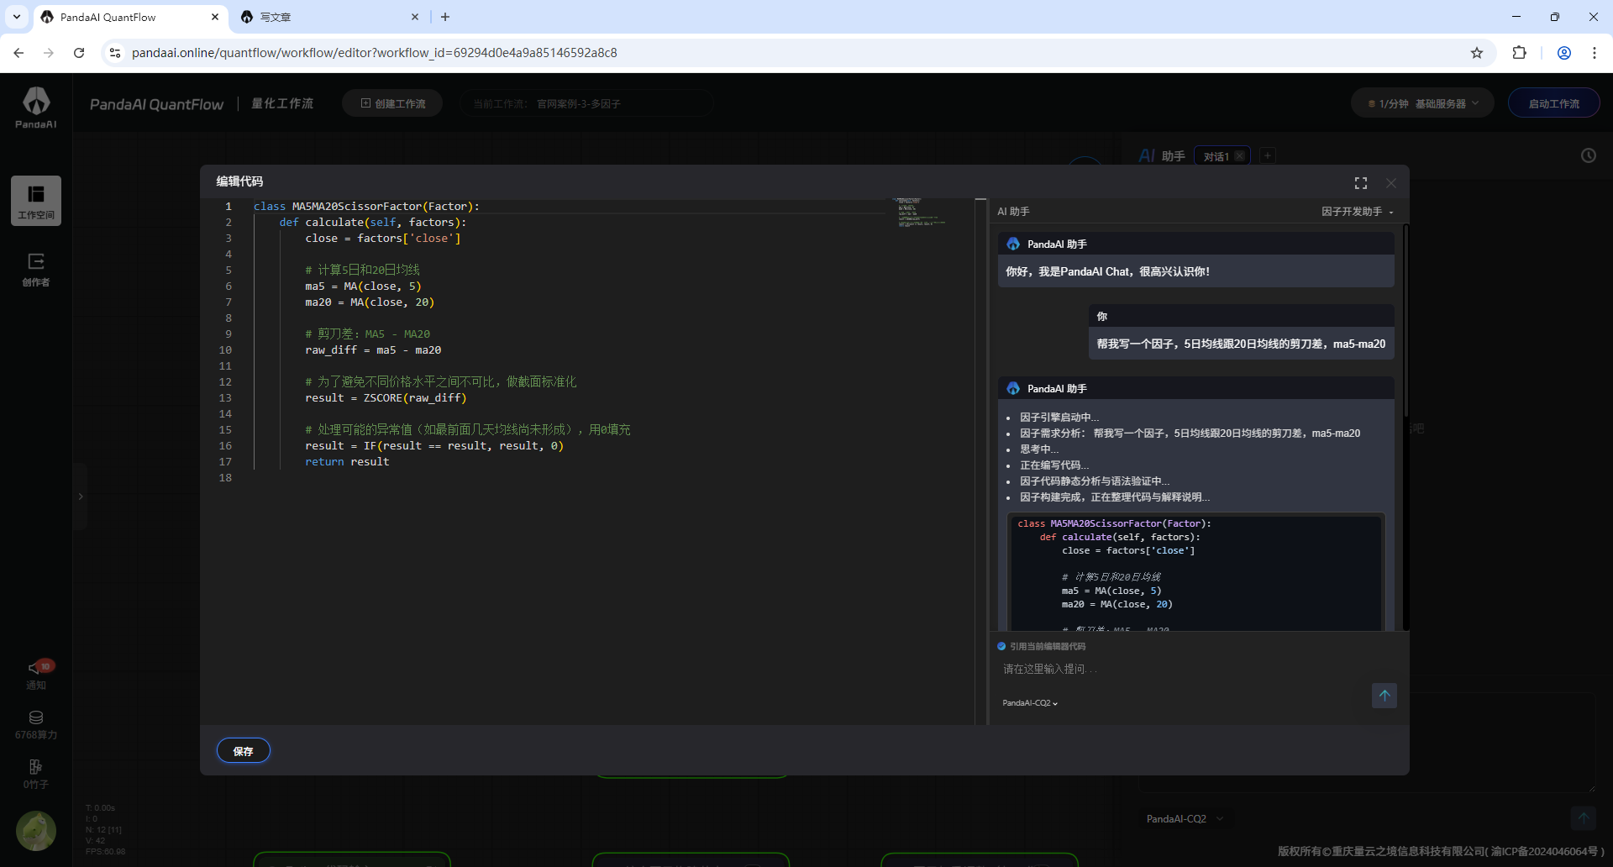Click the comment 计算5日和20日均线 on line 5
Viewport: 1613px width, 867px height.
[x=362, y=271]
